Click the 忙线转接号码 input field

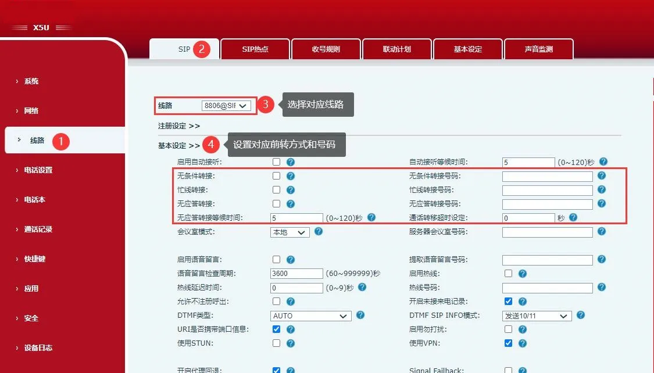[x=546, y=190]
